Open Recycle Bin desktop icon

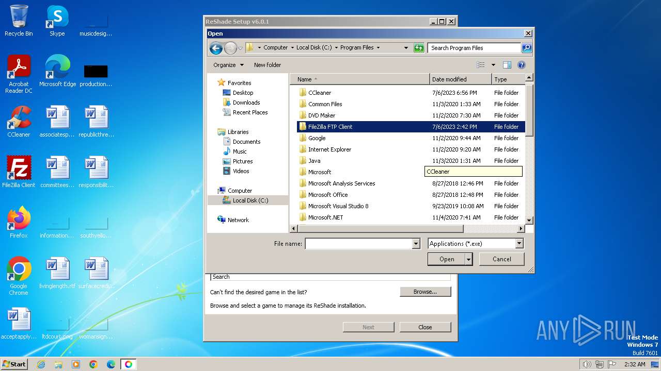19,21
